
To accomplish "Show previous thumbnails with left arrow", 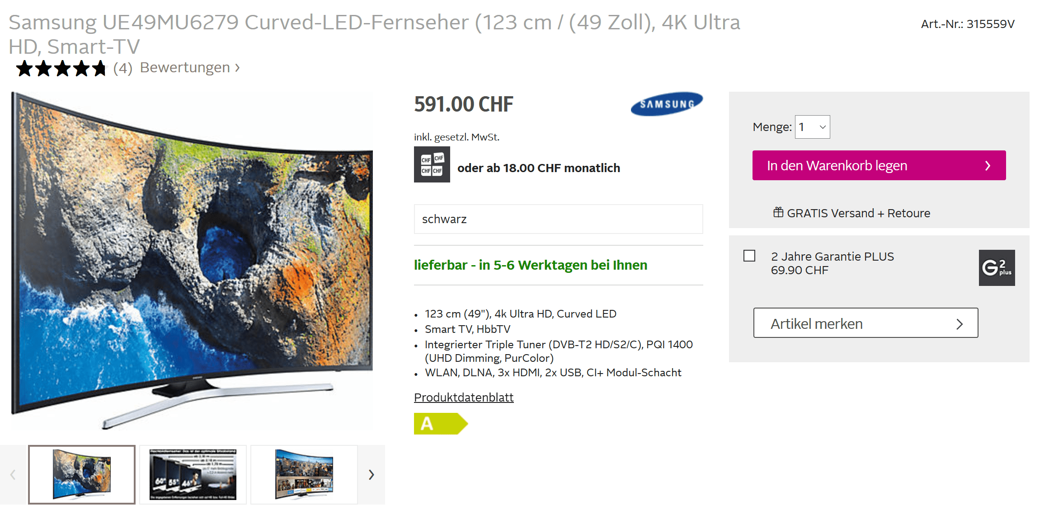I will 13,475.
